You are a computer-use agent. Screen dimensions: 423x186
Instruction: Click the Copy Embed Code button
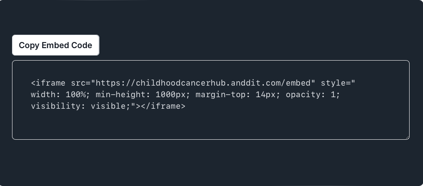point(55,45)
